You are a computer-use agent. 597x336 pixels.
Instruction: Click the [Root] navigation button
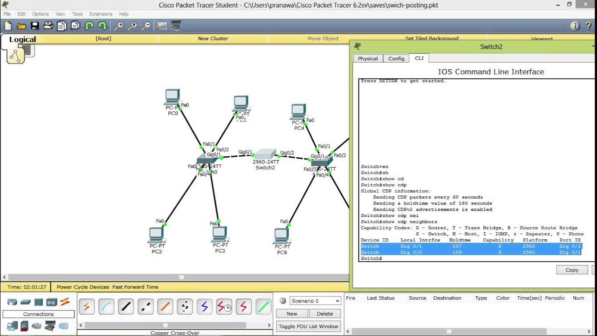pos(104,39)
